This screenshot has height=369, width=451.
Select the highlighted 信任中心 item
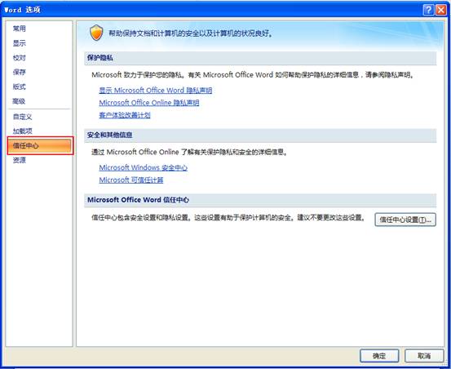tap(40, 145)
